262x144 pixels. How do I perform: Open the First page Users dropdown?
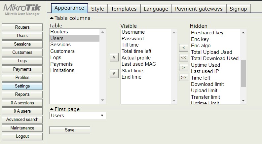point(78,116)
